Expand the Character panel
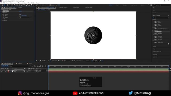Image resolution: width=171 pixels, height=96 pixels. pyautogui.click(x=155, y=54)
